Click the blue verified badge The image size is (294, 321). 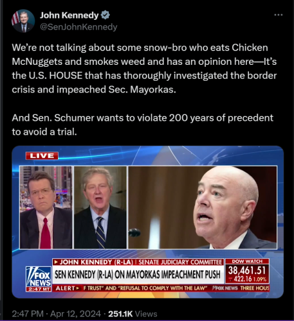pyautogui.click(x=105, y=15)
